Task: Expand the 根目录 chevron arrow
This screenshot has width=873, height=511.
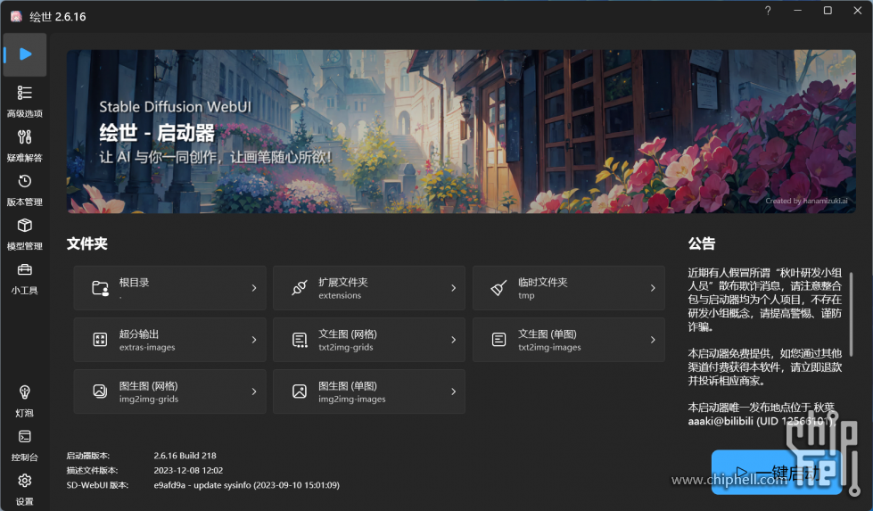Action: [x=254, y=288]
